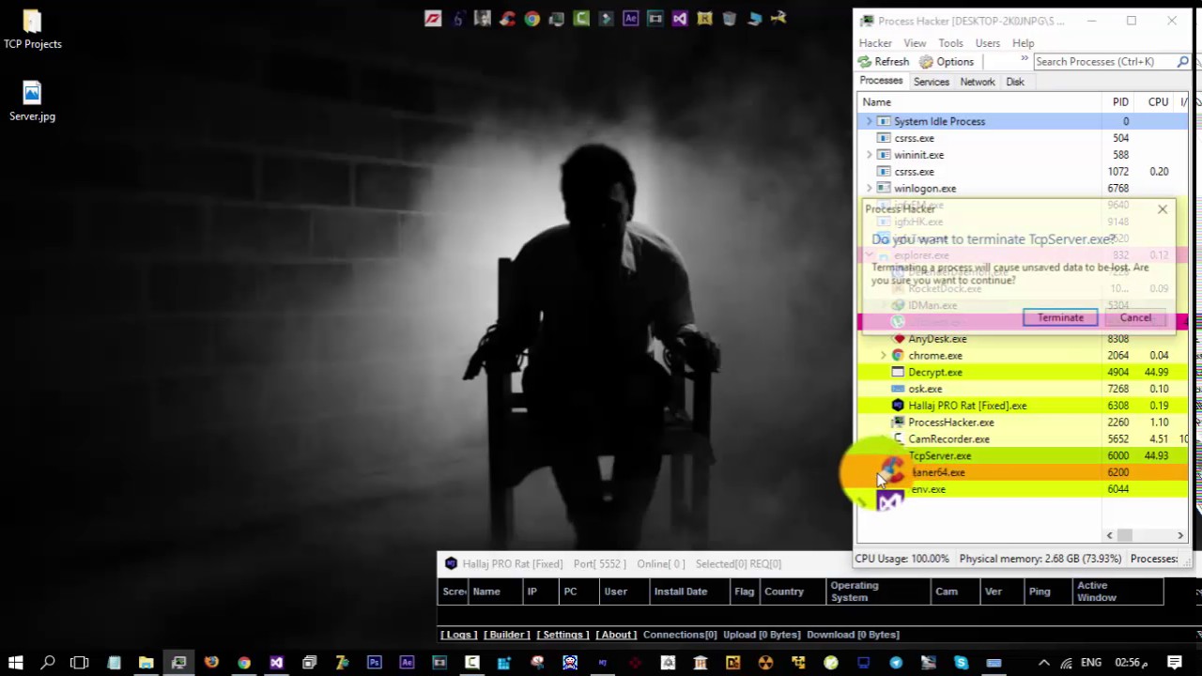Image resolution: width=1202 pixels, height=676 pixels.
Task: Switch to the Network tab
Action: pos(978,82)
